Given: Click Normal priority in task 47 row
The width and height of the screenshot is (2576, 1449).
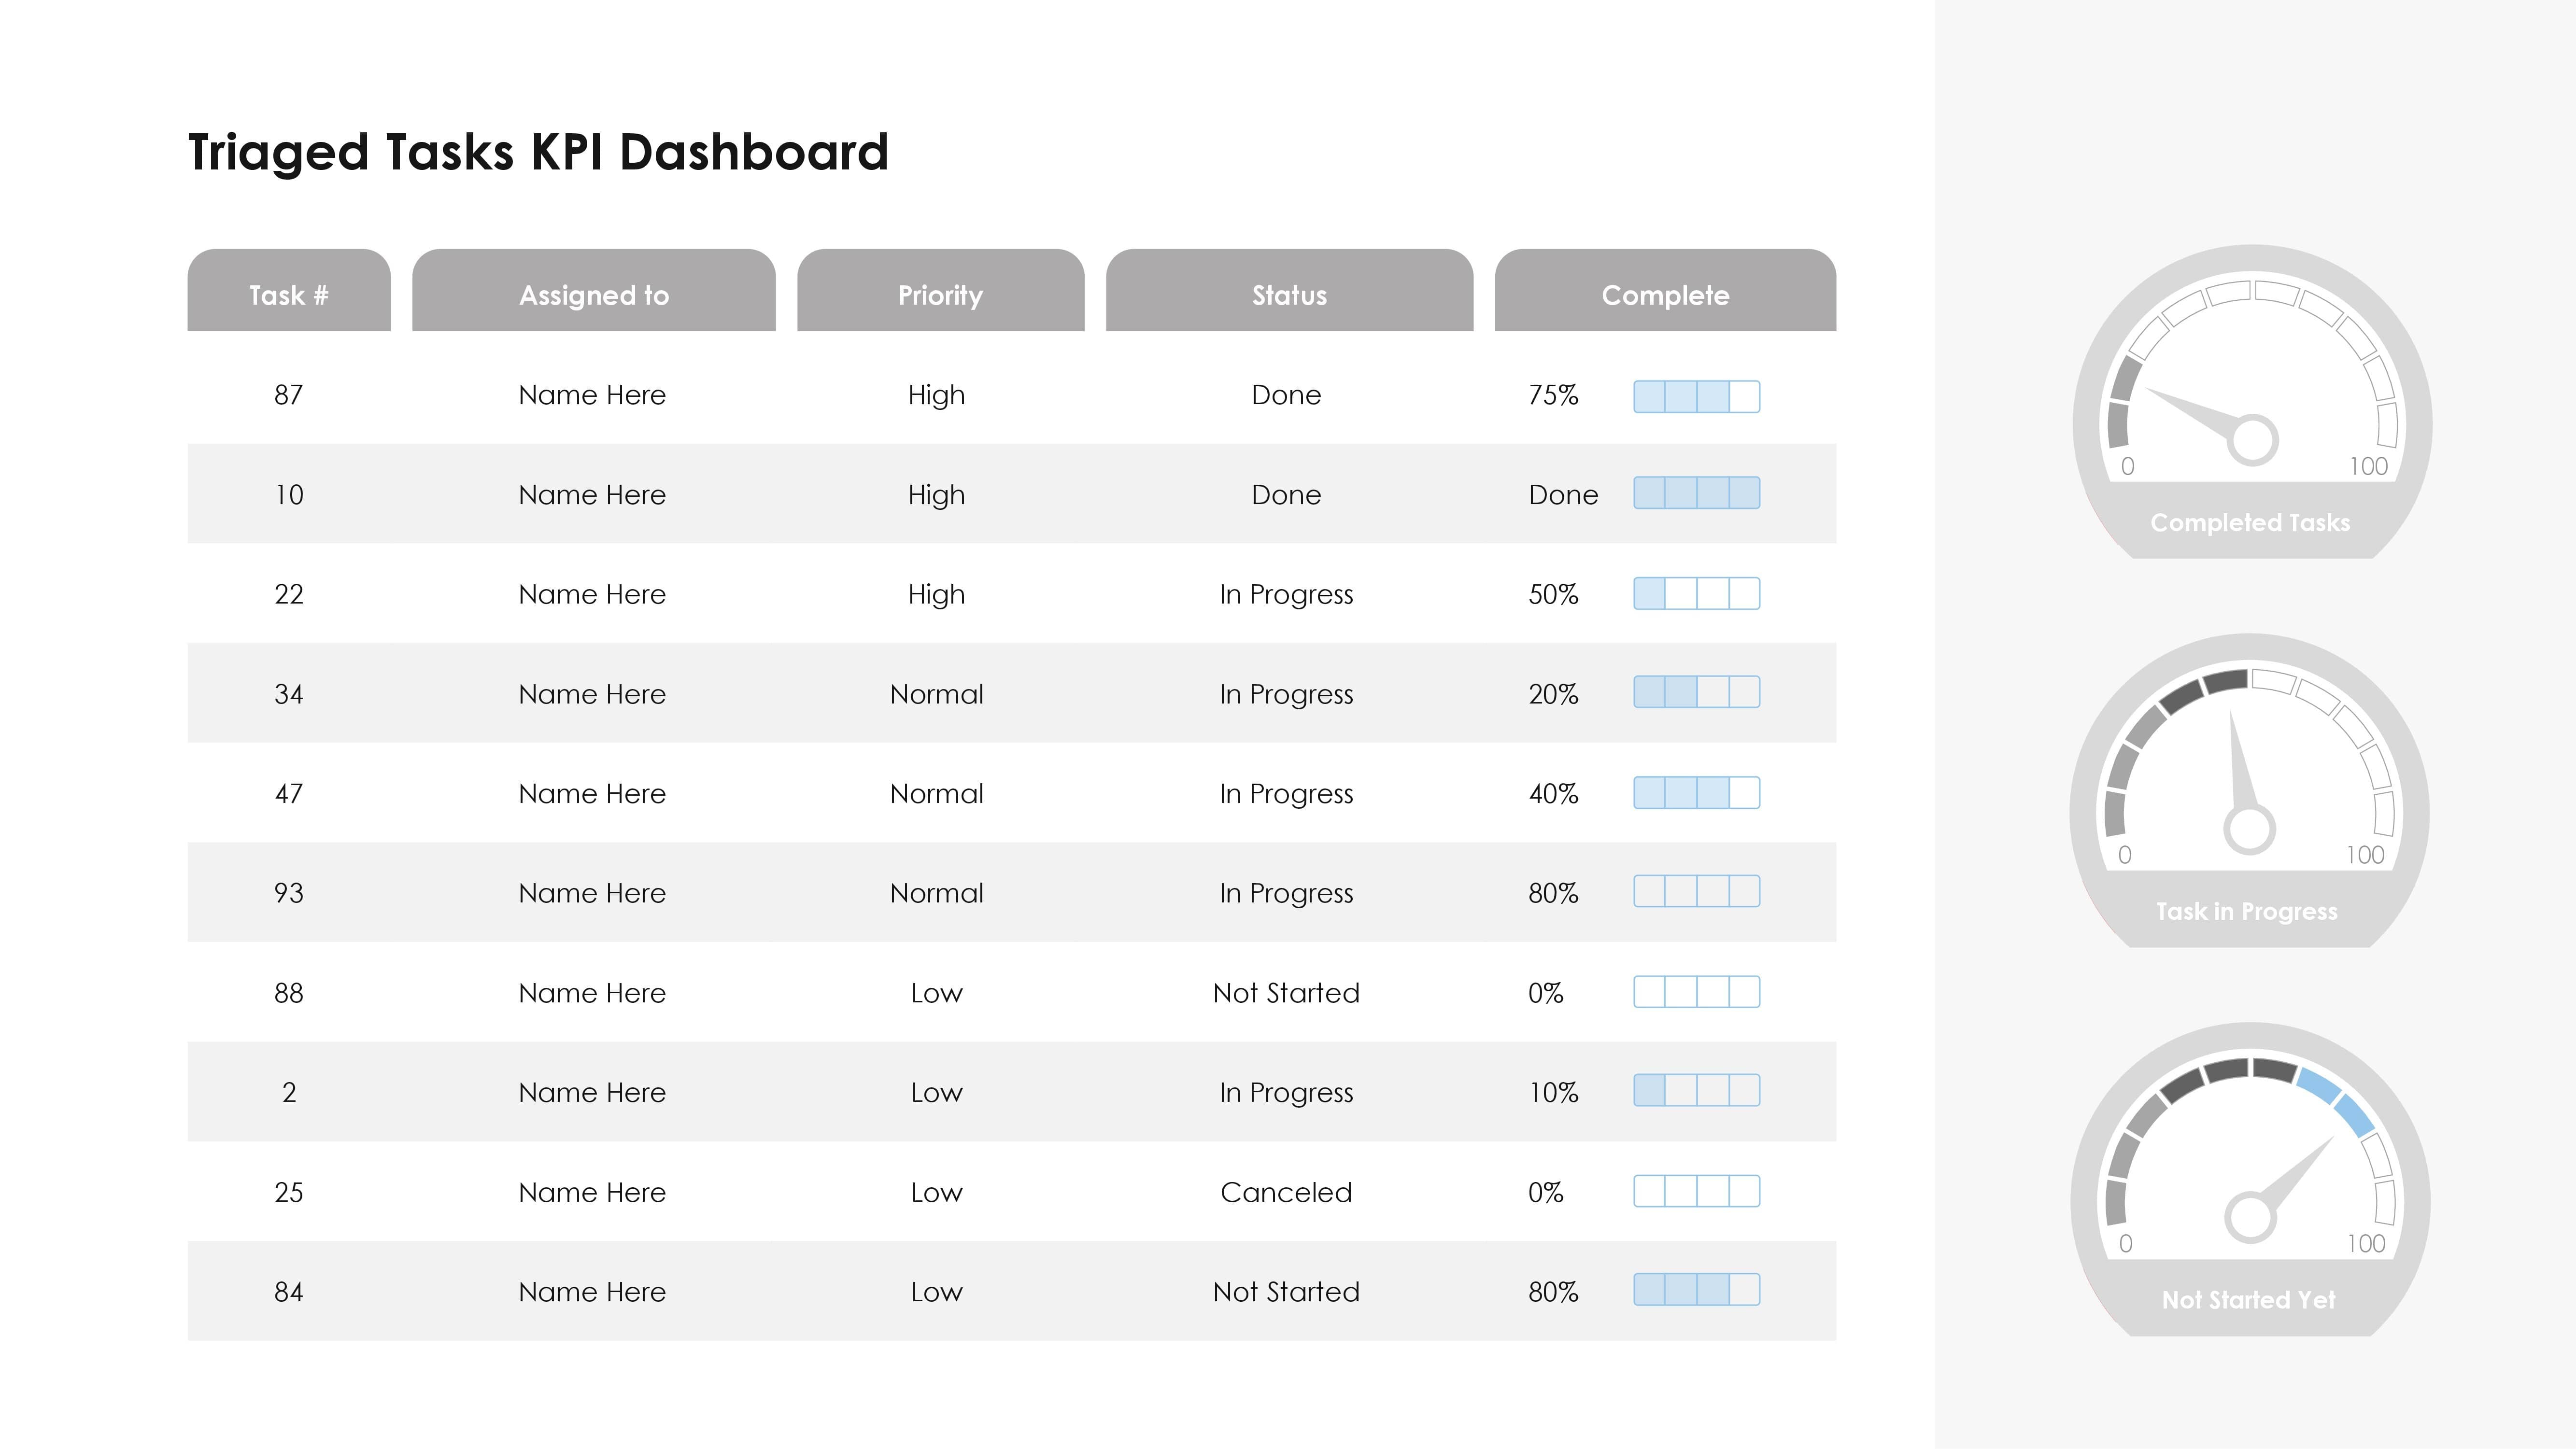Looking at the screenshot, I should (937, 793).
